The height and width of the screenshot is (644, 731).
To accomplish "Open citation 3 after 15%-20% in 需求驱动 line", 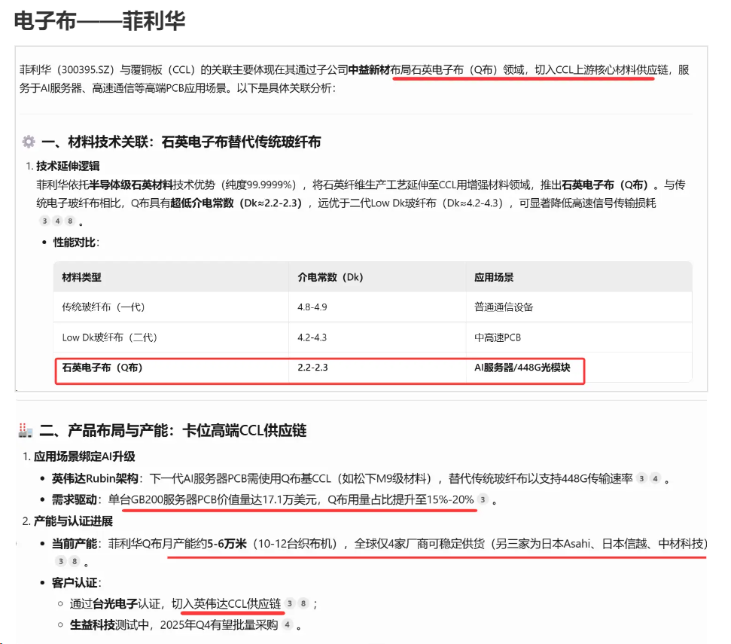I will [x=483, y=500].
